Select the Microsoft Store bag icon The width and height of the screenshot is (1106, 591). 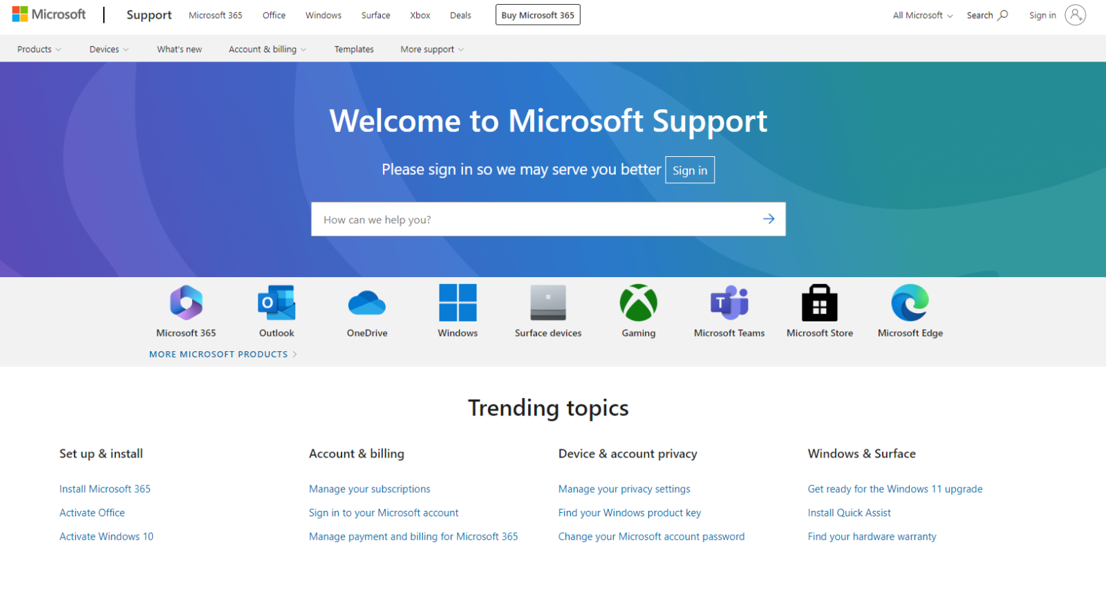(x=819, y=303)
